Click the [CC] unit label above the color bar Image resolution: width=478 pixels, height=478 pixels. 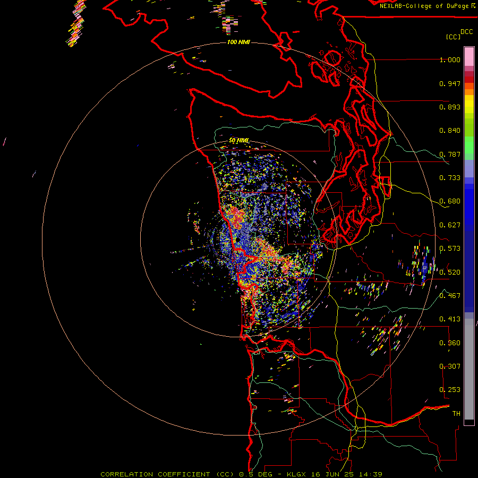[x=454, y=37]
